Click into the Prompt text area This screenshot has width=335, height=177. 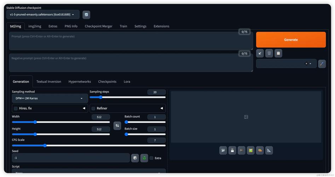pos(131,41)
